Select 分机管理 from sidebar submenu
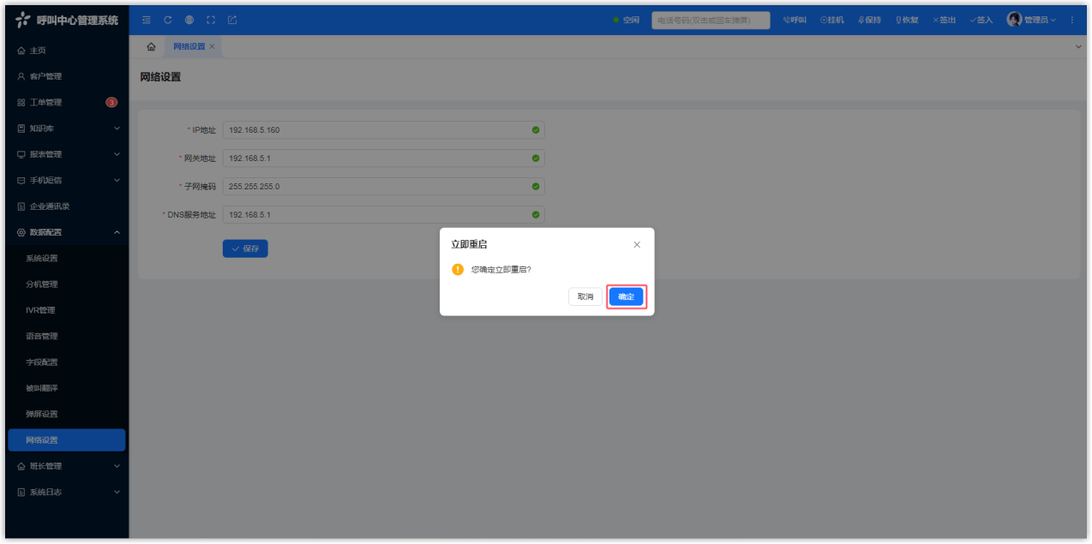The width and height of the screenshot is (1092, 544). pos(42,284)
